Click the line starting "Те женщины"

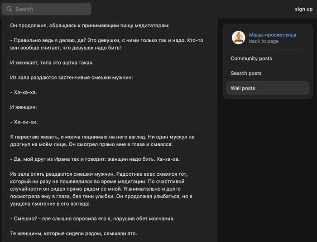coord(73,233)
